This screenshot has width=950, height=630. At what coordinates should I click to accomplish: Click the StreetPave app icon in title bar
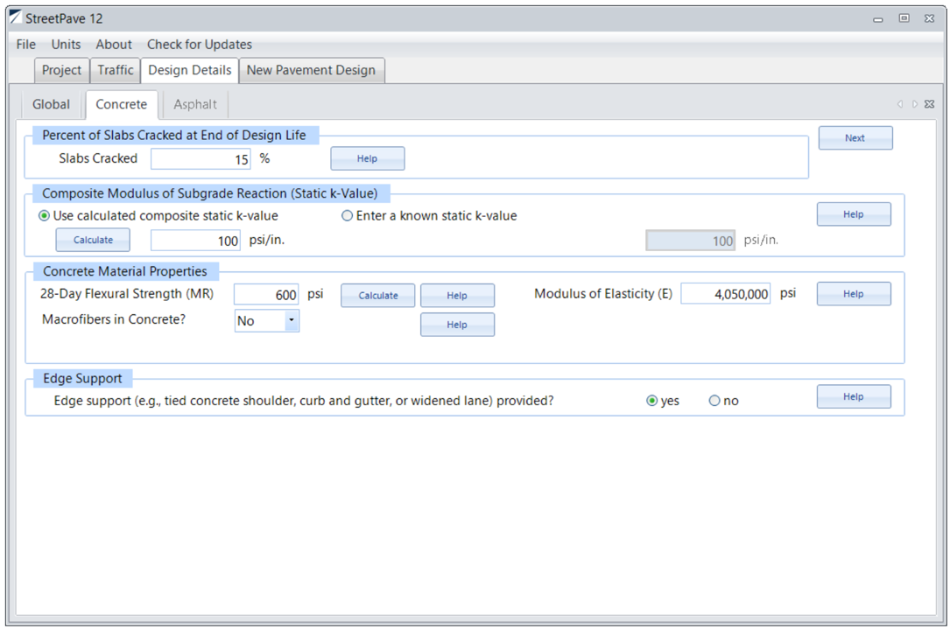(x=15, y=18)
